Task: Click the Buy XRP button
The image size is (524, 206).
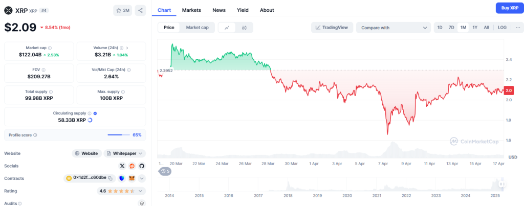Action: click(510, 8)
